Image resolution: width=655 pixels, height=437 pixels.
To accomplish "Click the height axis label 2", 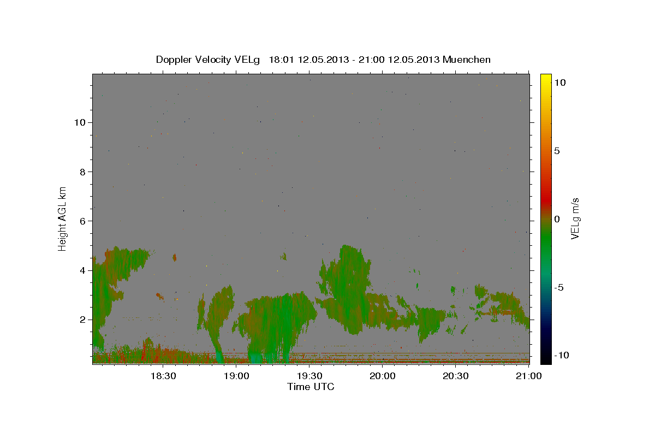I will click(x=81, y=320).
